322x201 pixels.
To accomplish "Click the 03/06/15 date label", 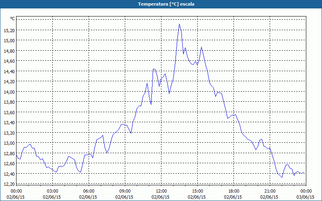I will [x=306, y=197].
